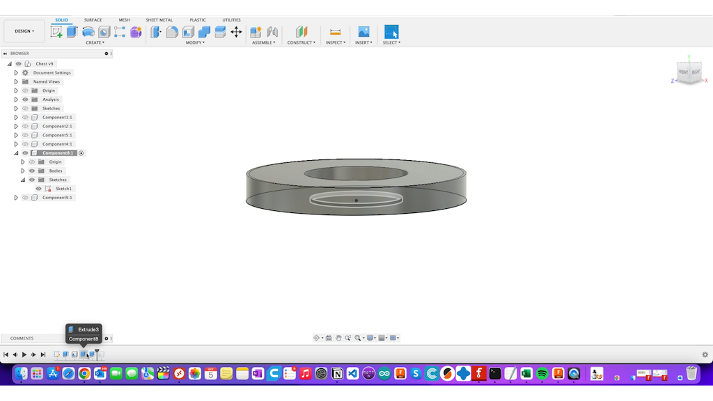Viewport: 713px width, 401px height.
Task: Switch to the Sheet Metal tab
Action: coord(159,20)
